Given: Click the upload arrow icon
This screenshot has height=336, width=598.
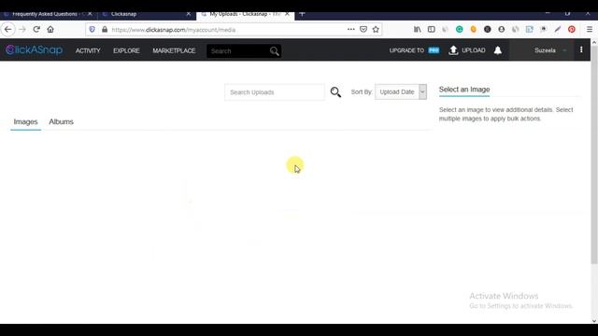Looking at the screenshot, I should [x=453, y=50].
